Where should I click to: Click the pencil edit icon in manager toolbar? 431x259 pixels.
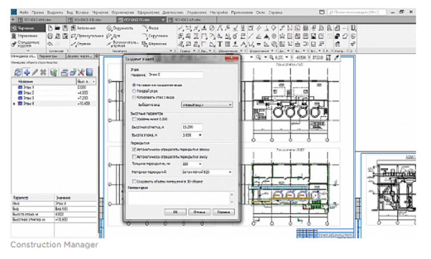tap(35, 72)
